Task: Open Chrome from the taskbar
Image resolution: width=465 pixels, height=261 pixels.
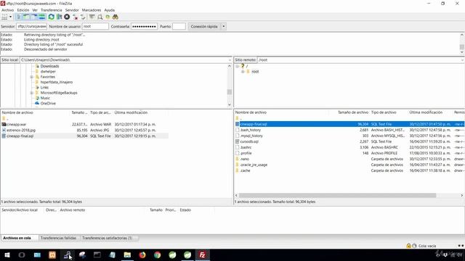Action: coord(158,254)
